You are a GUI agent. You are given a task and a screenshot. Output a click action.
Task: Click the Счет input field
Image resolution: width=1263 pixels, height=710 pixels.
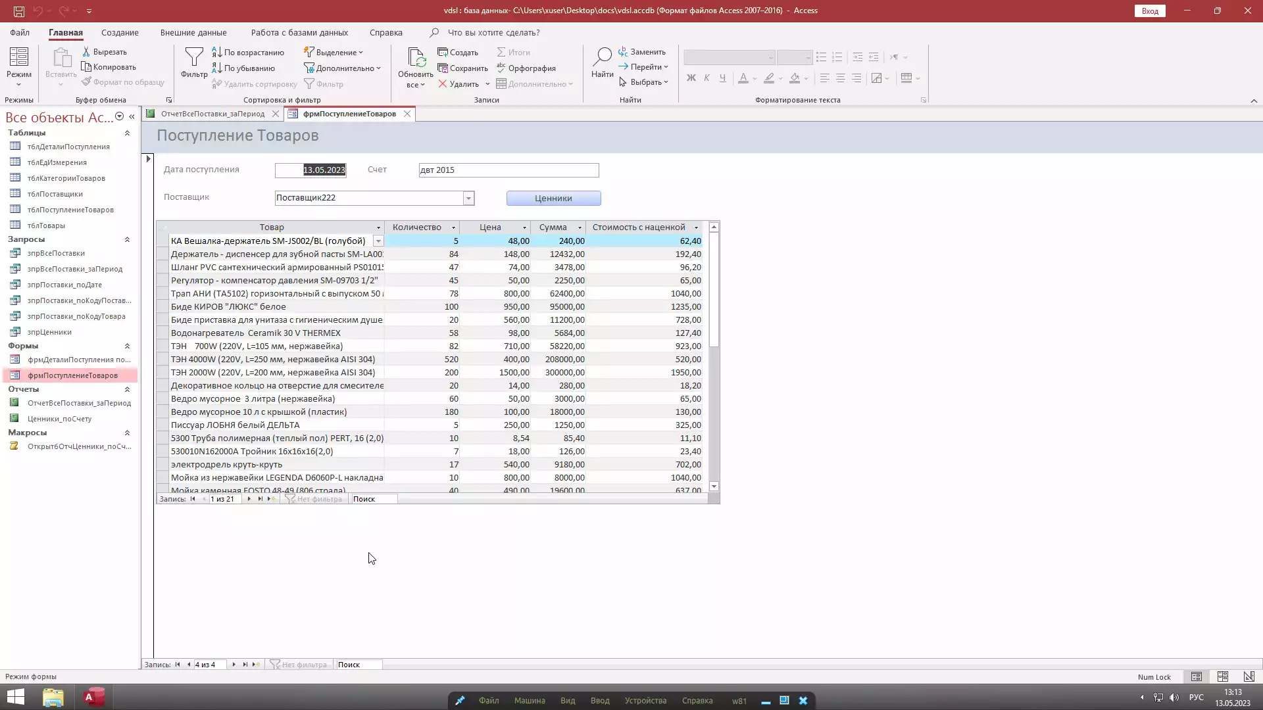[x=508, y=170]
